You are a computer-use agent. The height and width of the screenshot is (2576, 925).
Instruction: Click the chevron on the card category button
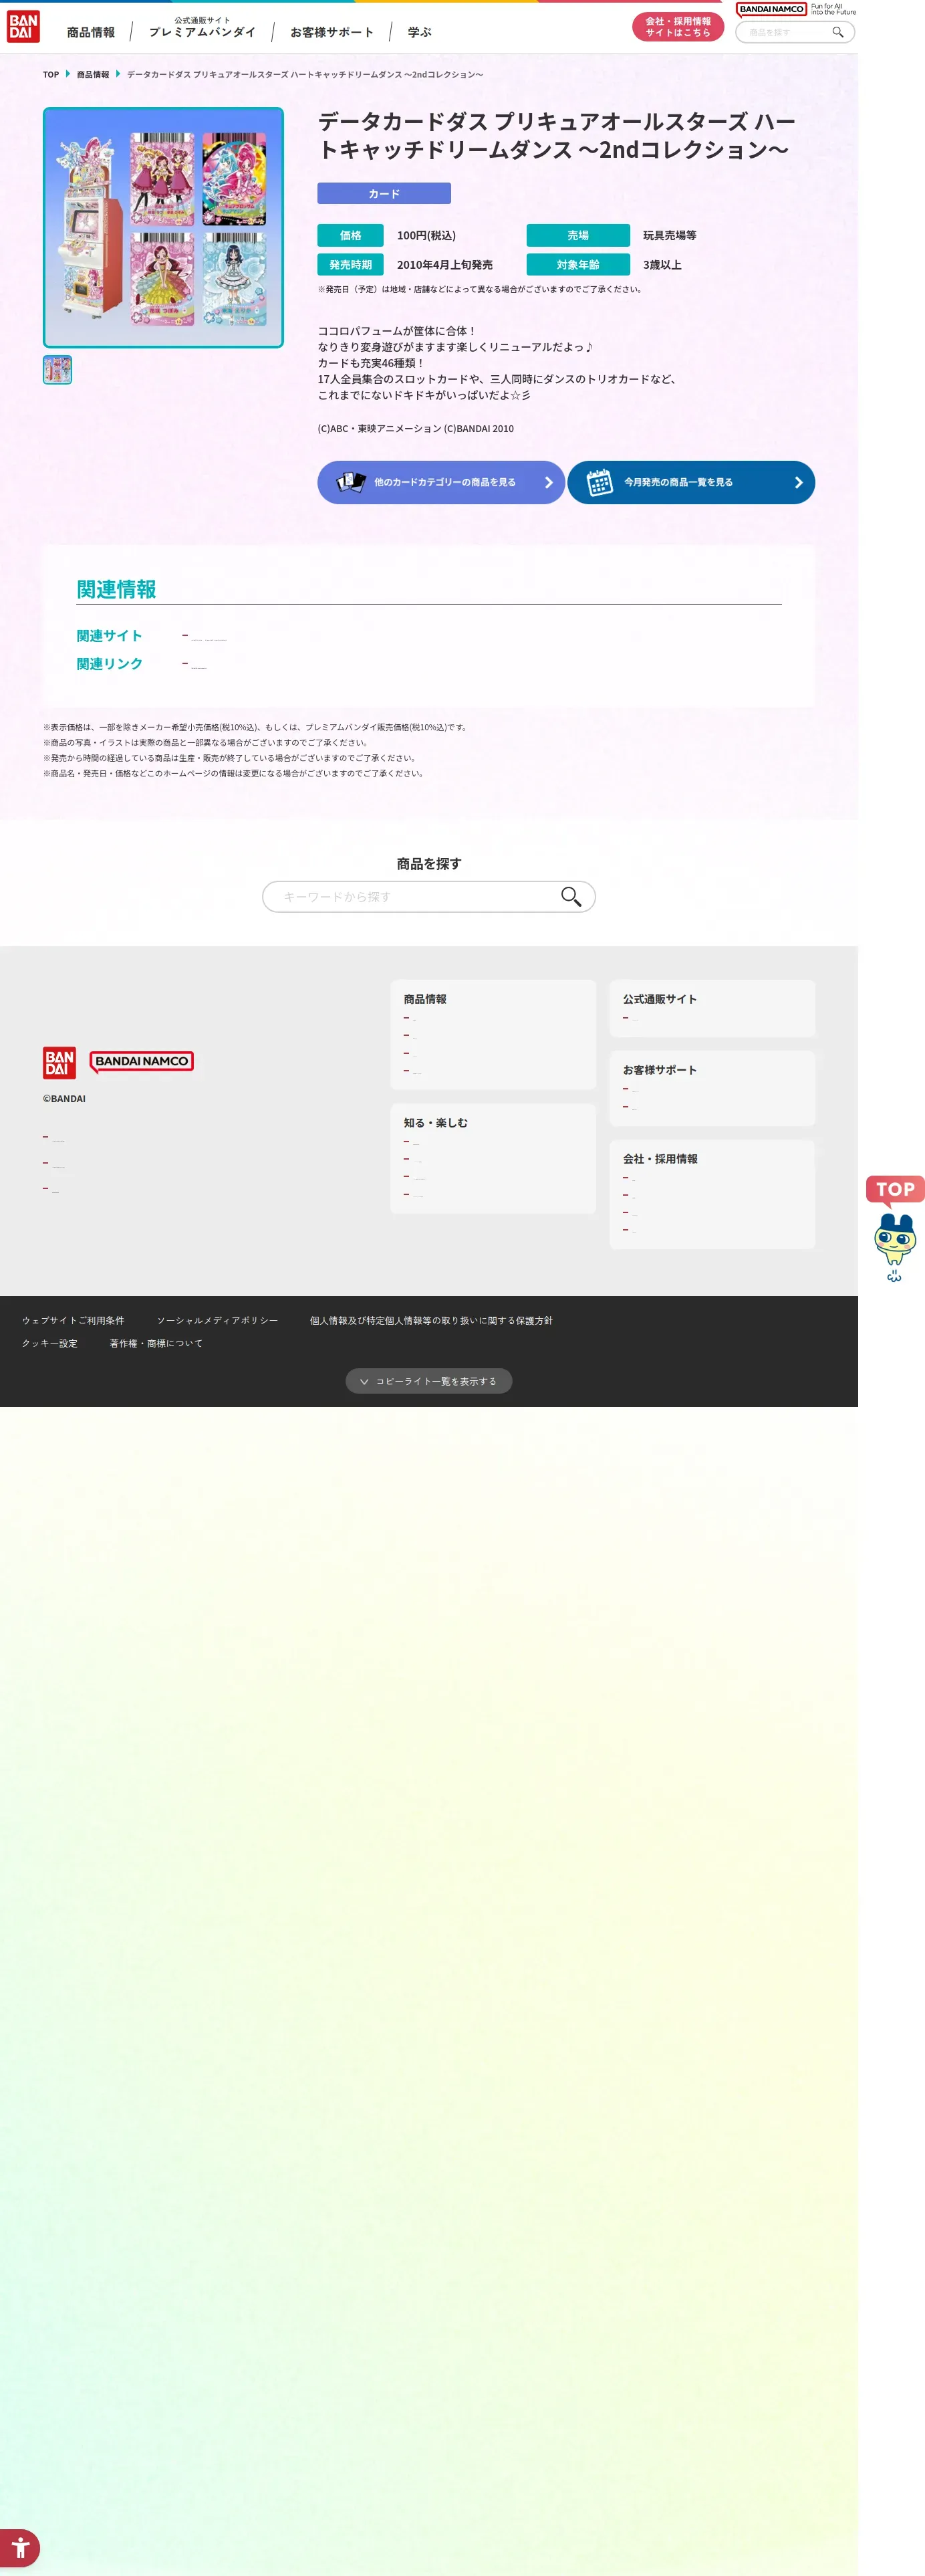549,482
